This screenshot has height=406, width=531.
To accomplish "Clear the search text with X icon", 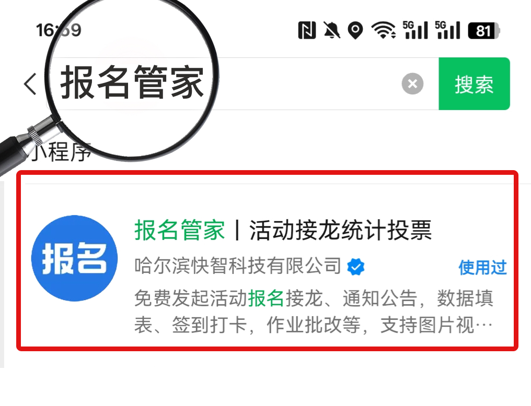I will click(x=412, y=83).
